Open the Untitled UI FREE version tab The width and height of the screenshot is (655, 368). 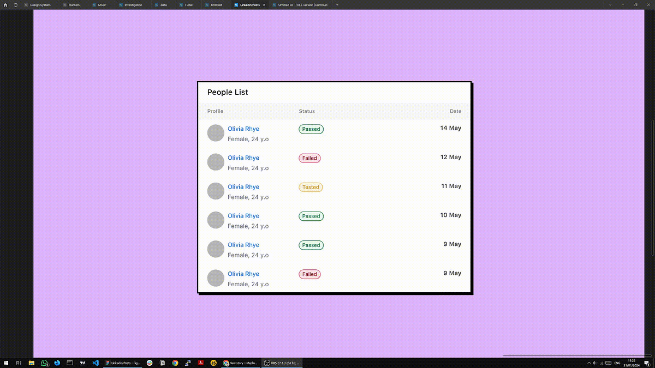[302, 4]
